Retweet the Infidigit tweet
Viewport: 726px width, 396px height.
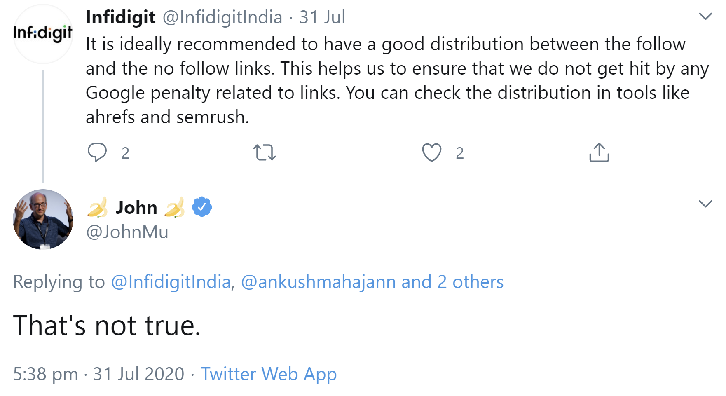[264, 152]
